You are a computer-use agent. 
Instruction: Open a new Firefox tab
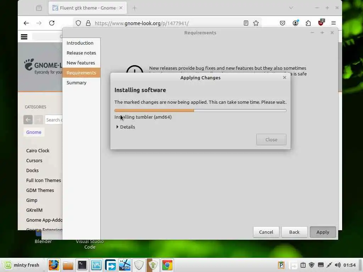pos(134,8)
